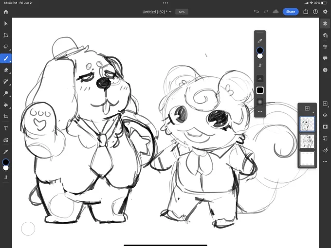Viewport: 331px width, 248px height.
Task: Select the Move tool
Action: [x=6, y=23]
